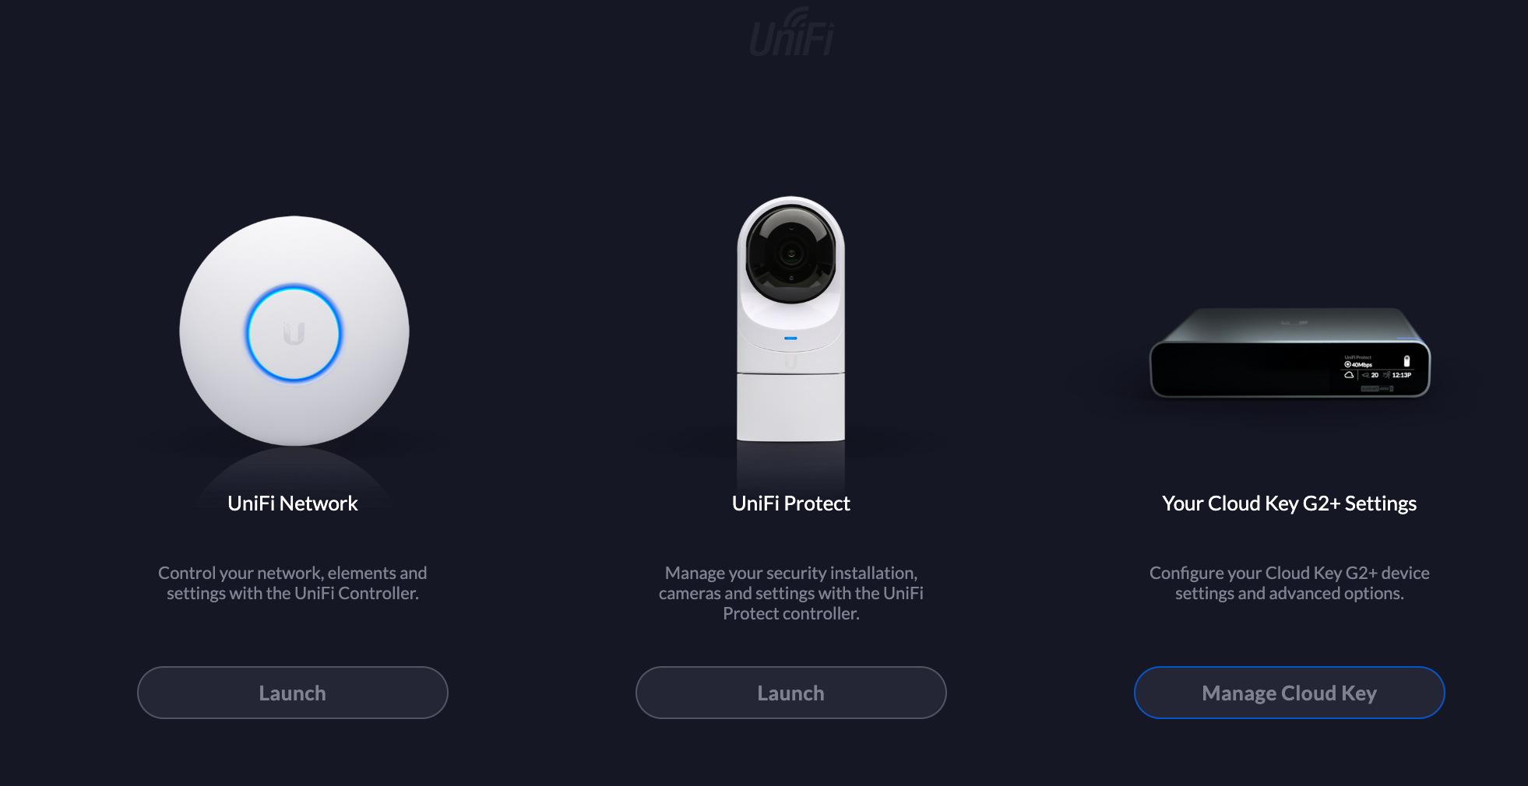Click the blue LED ring on access point
Viewport: 1528px width, 786px height.
click(x=294, y=333)
